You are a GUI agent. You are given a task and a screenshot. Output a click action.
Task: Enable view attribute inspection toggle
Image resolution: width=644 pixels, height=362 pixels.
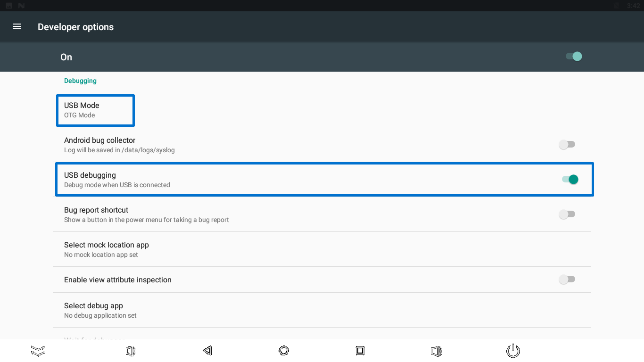click(567, 280)
